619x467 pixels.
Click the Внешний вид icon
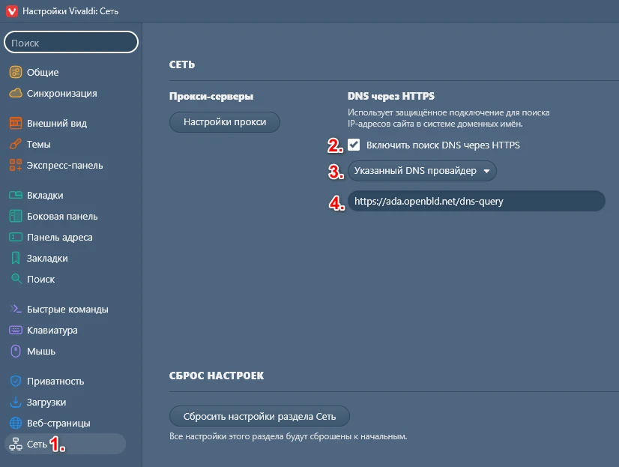click(x=16, y=123)
